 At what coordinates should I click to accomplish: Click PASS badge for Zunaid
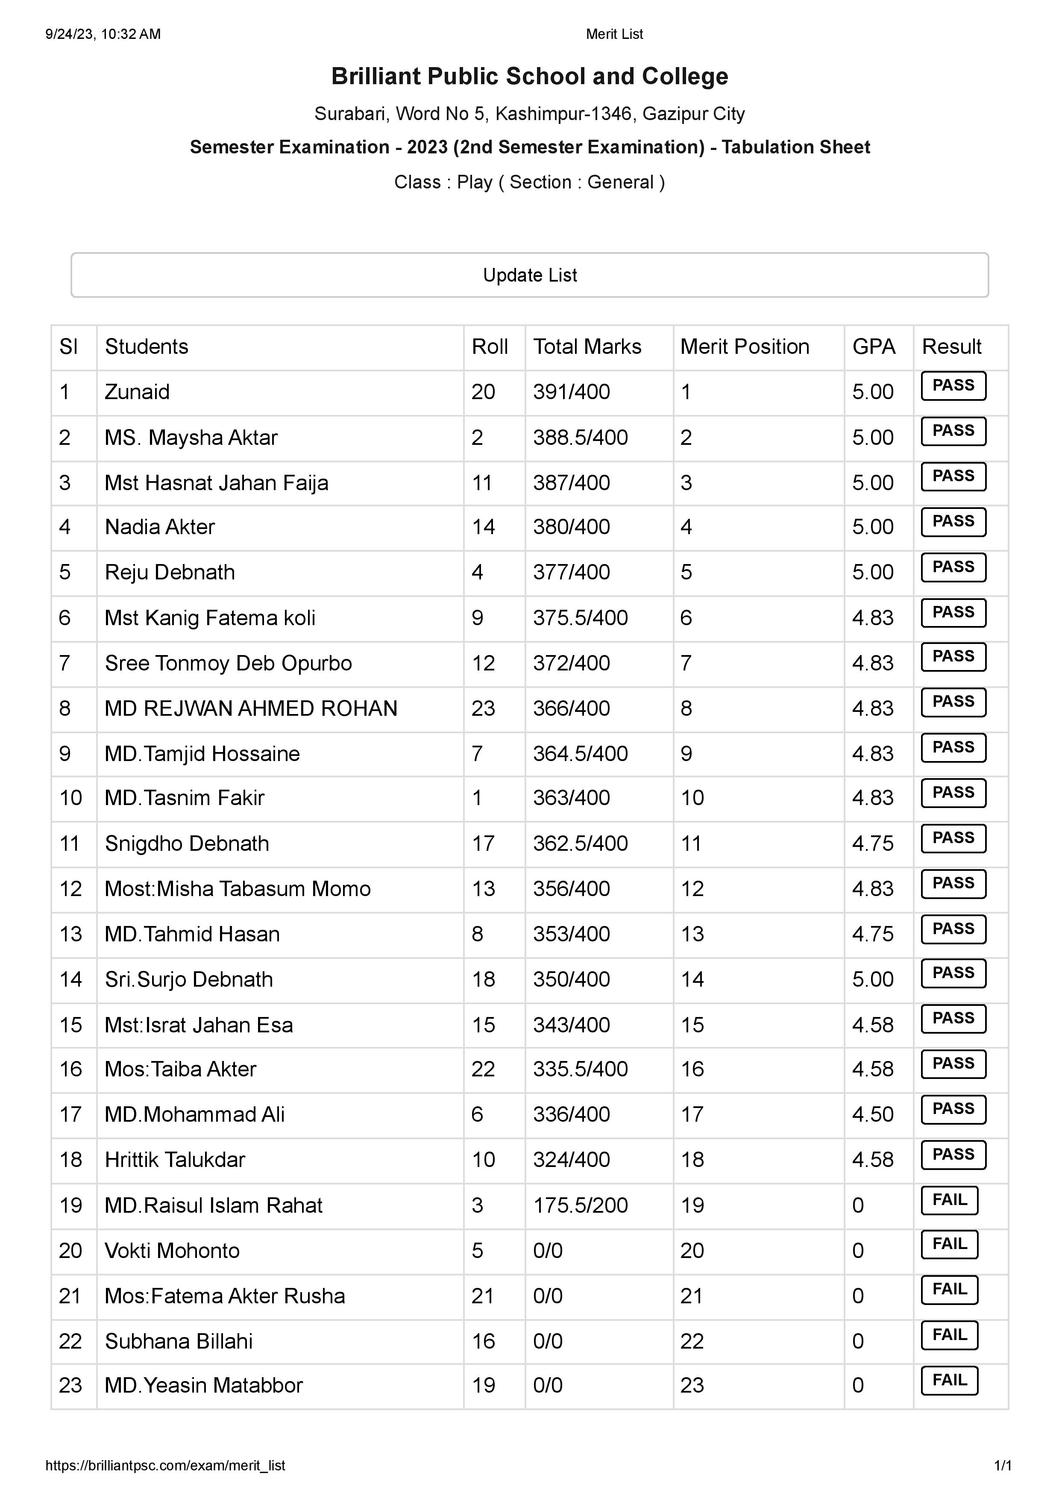[953, 385]
